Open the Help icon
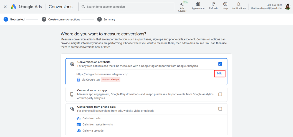The image size is (293, 137). point(225,4)
